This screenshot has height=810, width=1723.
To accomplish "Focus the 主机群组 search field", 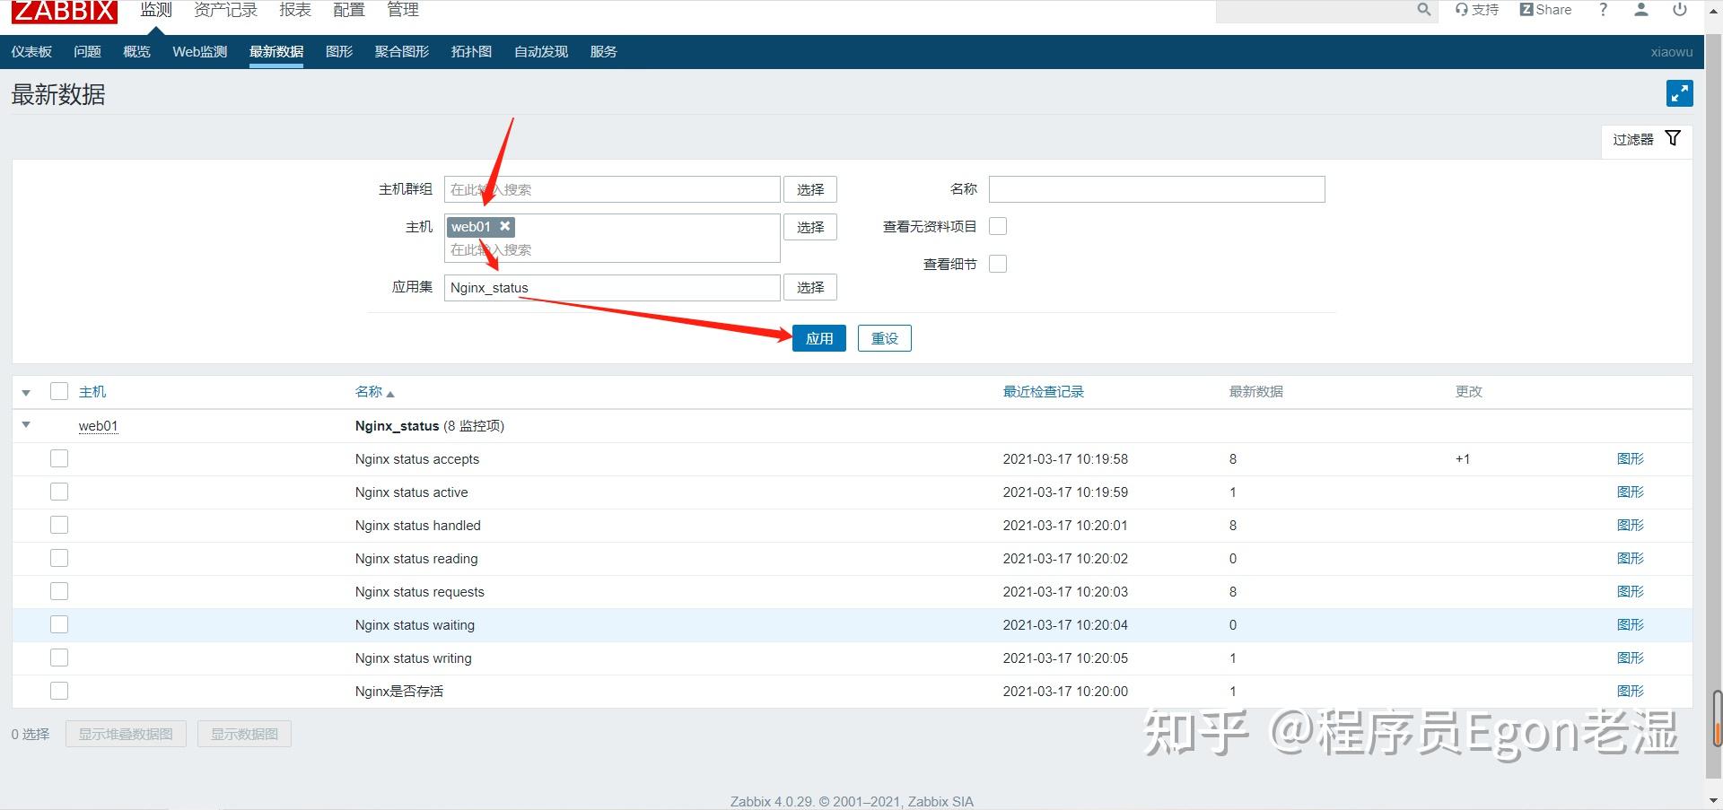I will [612, 189].
